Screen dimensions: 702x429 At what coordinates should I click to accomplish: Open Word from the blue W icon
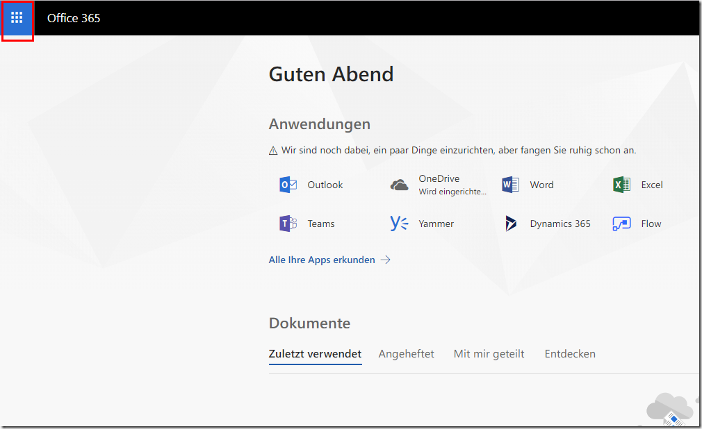click(x=510, y=185)
